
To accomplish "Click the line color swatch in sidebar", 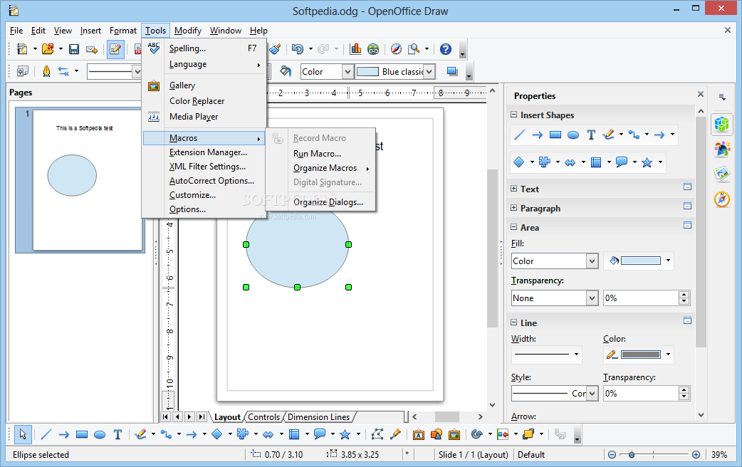I will (641, 355).
